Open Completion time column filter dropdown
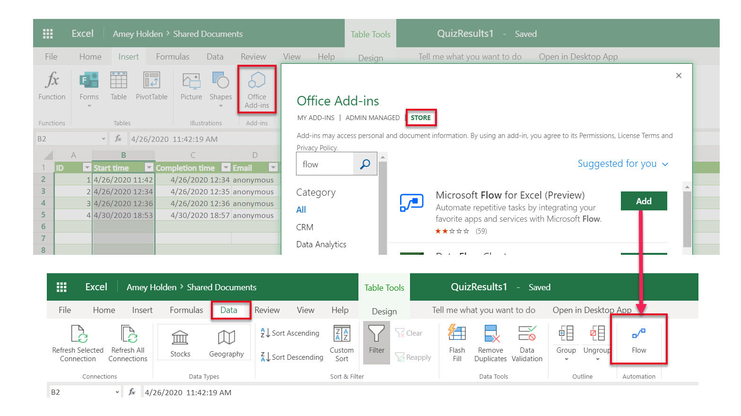The height and width of the screenshot is (416, 741). [x=226, y=167]
